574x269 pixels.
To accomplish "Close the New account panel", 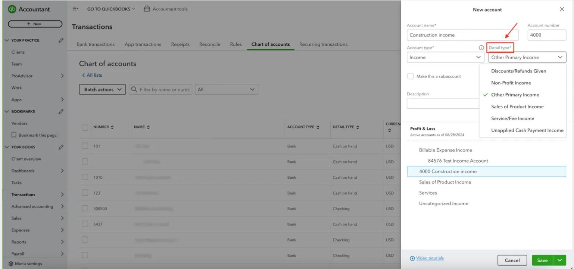I will 562,9.
